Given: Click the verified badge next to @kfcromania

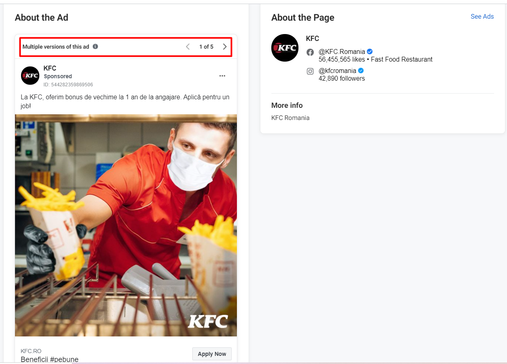Looking at the screenshot, I should click(x=361, y=71).
